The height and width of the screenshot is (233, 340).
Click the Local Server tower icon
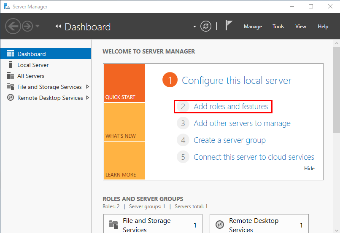coord(10,64)
